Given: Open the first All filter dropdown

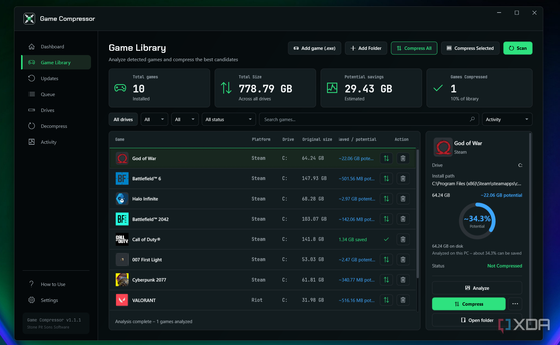Looking at the screenshot, I should coord(154,119).
